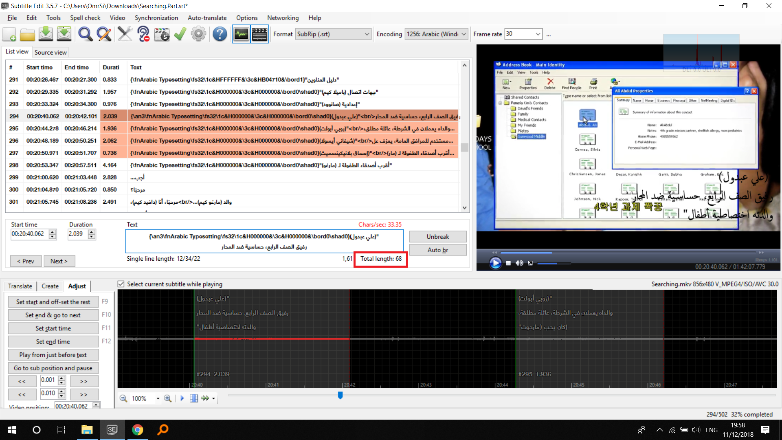Open Chrome from the taskbar

tap(137, 430)
